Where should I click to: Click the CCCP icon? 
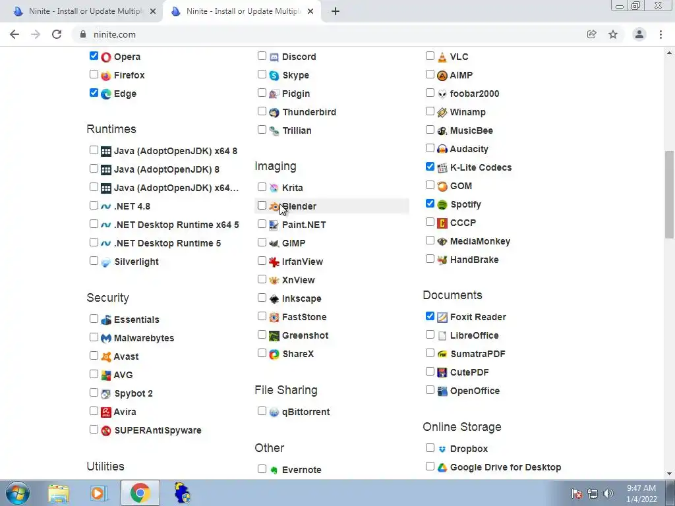pos(442,223)
